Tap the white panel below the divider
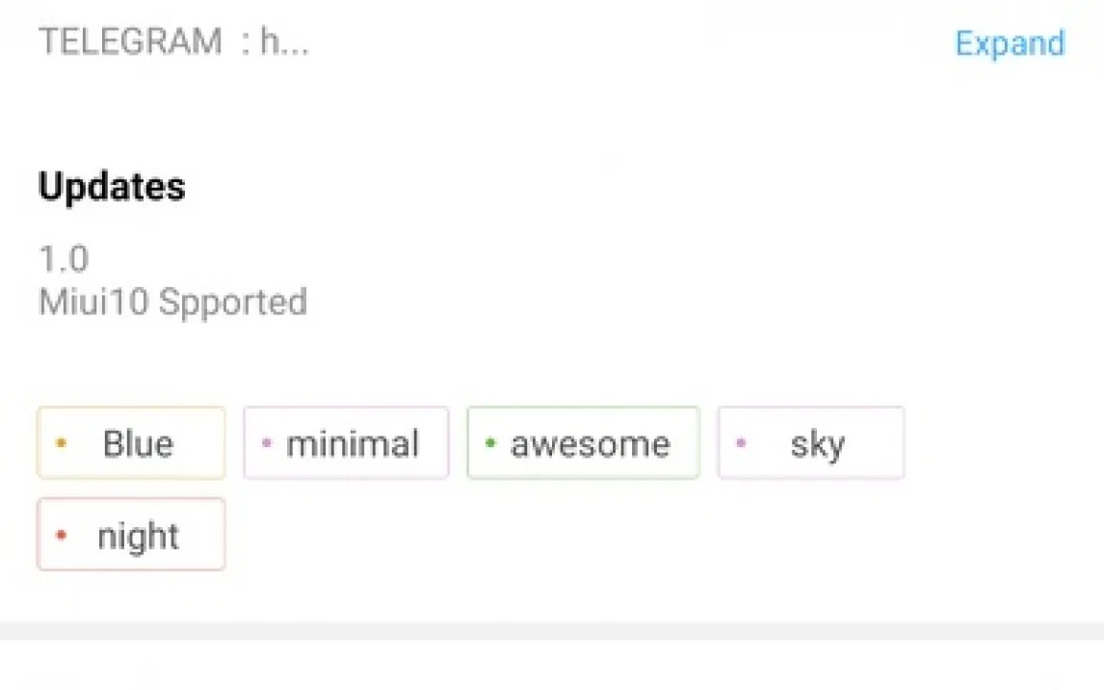The image size is (1104, 690). coord(552,667)
